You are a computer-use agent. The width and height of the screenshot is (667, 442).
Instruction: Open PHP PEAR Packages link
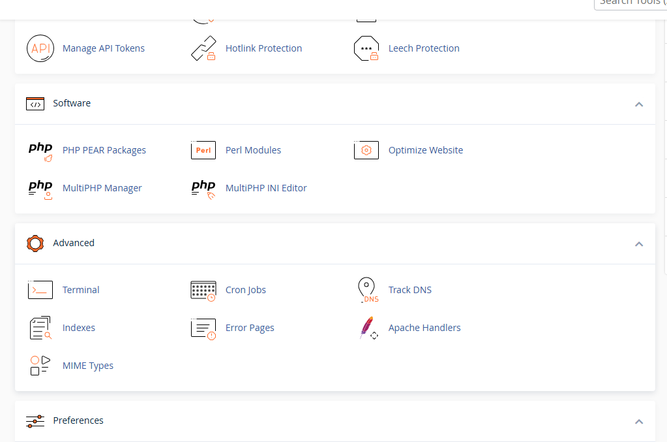tap(104, 150)
